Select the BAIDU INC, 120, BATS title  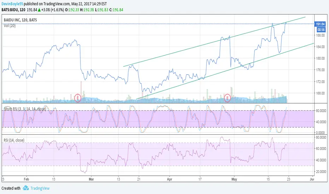tap(20, 20)
